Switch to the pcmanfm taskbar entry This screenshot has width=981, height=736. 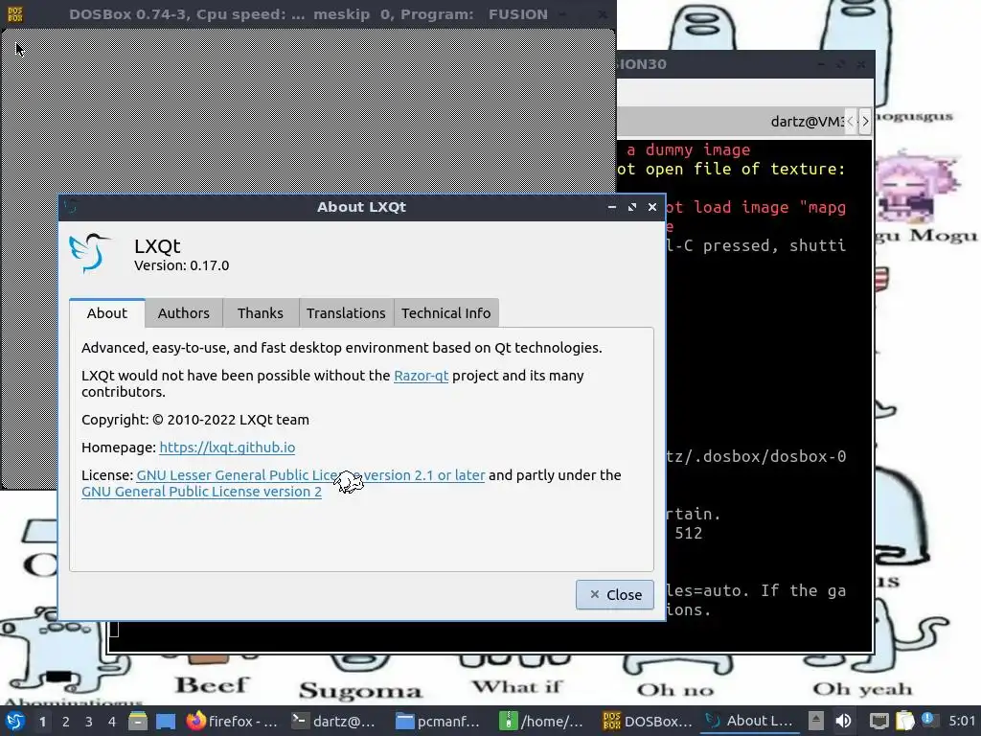pos(439,722)
